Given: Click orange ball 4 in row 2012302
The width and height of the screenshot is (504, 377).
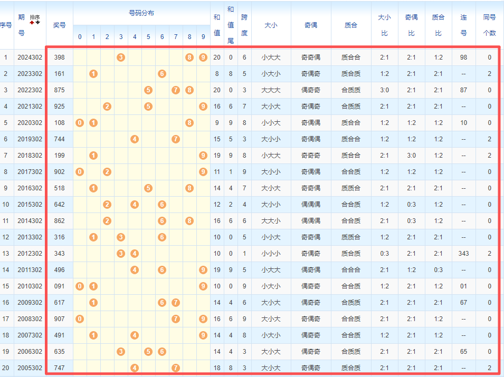Looking at the screenshot, I should pyautogui.click(x=135, y=254).
